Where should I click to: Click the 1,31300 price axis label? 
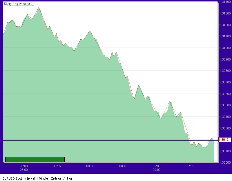point(225,13)
